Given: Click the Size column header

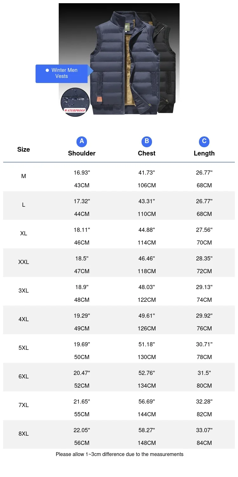Looking at the screenshot, I should 23,149.
